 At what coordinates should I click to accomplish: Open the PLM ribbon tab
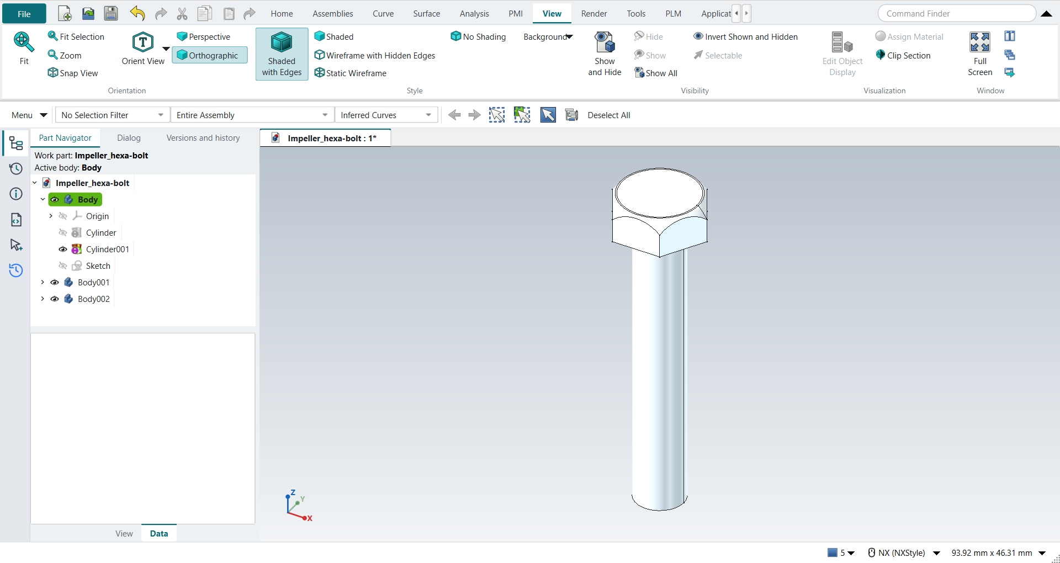click(x=673, y=13)
